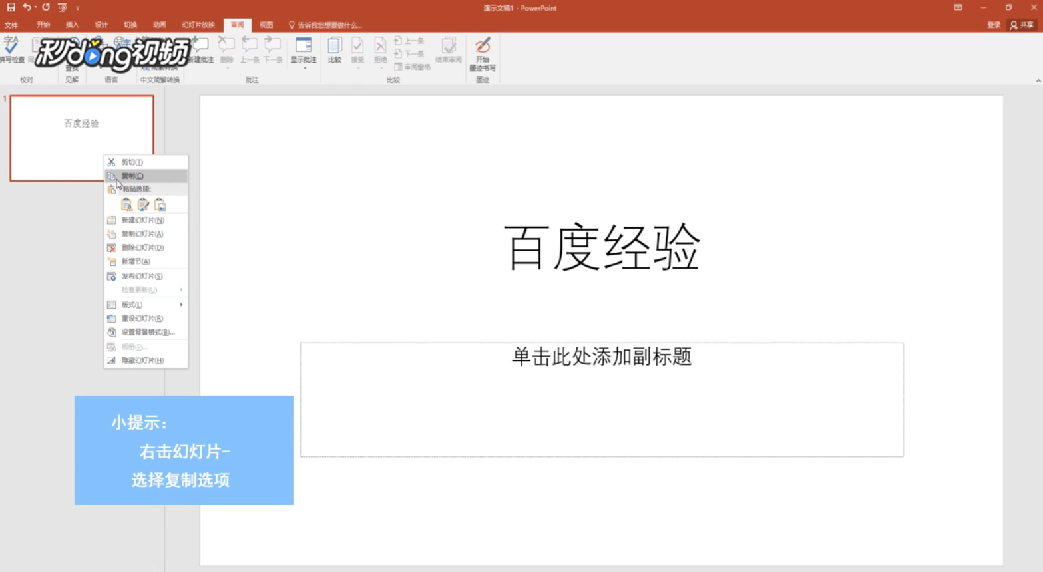Switch to the 插入 Insert tab
The height and width of the screenshot is (572, 1043).
pyautogui.click(x=72, y=25)
